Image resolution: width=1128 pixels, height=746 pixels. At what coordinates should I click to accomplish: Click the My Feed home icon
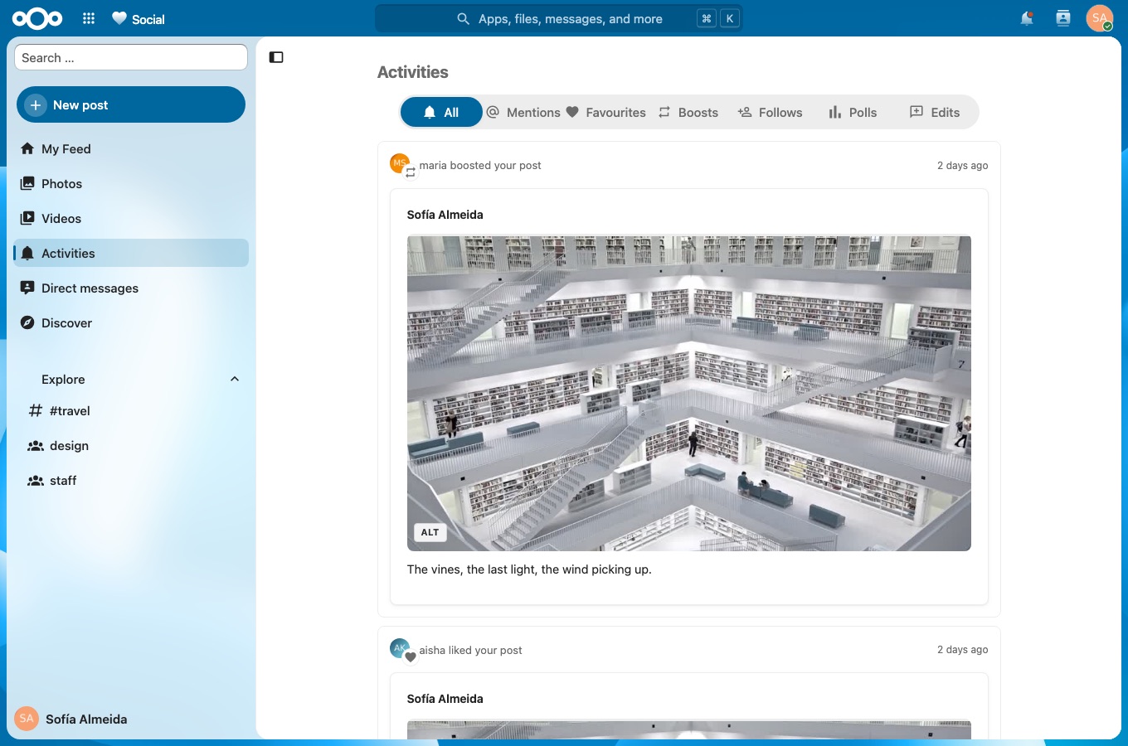pos(27,149)
